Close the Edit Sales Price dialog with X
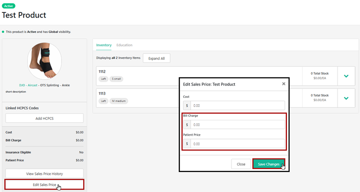Screen dimensions: 360x192 [284, 84]
